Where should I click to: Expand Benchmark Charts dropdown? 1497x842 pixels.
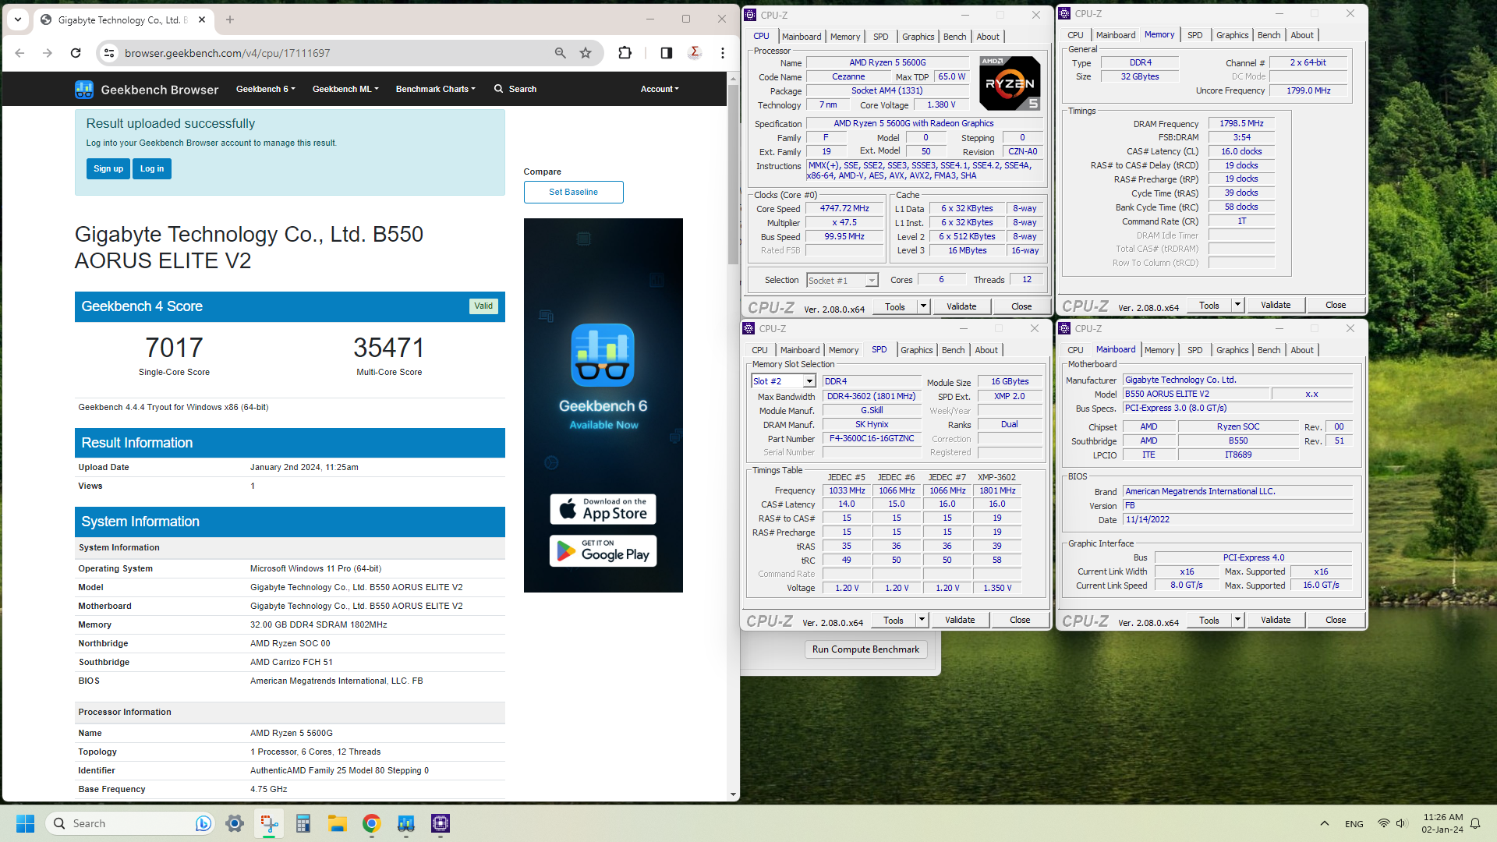pyautogui.click(x=435, y=89)
